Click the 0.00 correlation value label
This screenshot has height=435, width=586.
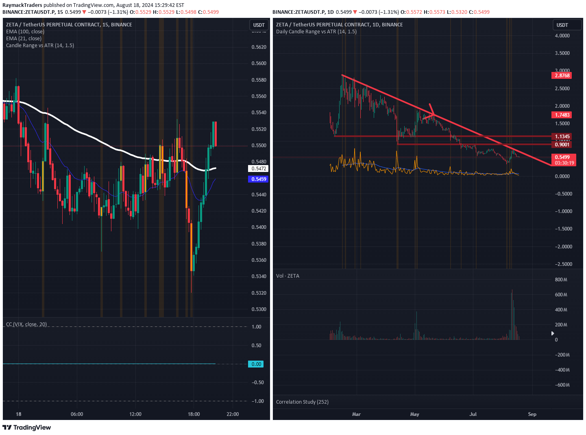point(256,364)
